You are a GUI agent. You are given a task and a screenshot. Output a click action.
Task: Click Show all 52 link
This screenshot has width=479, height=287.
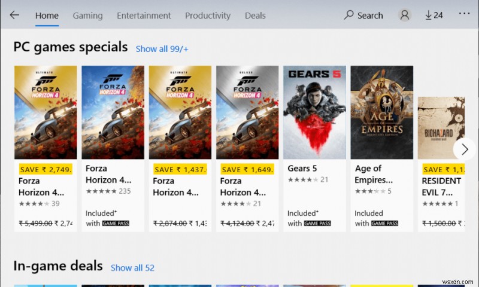pos(132,268)
